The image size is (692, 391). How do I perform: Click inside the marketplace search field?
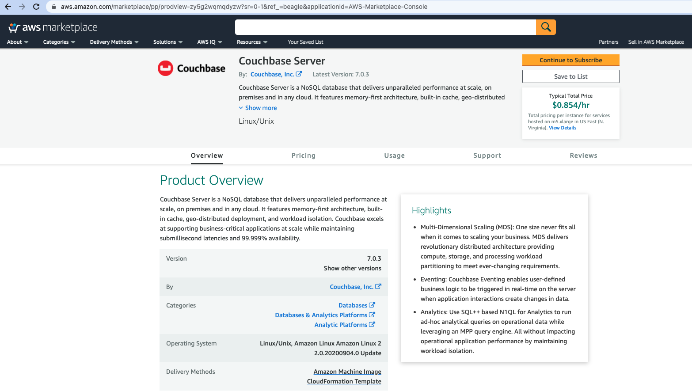pyautogui.click(x=384, y=27)
